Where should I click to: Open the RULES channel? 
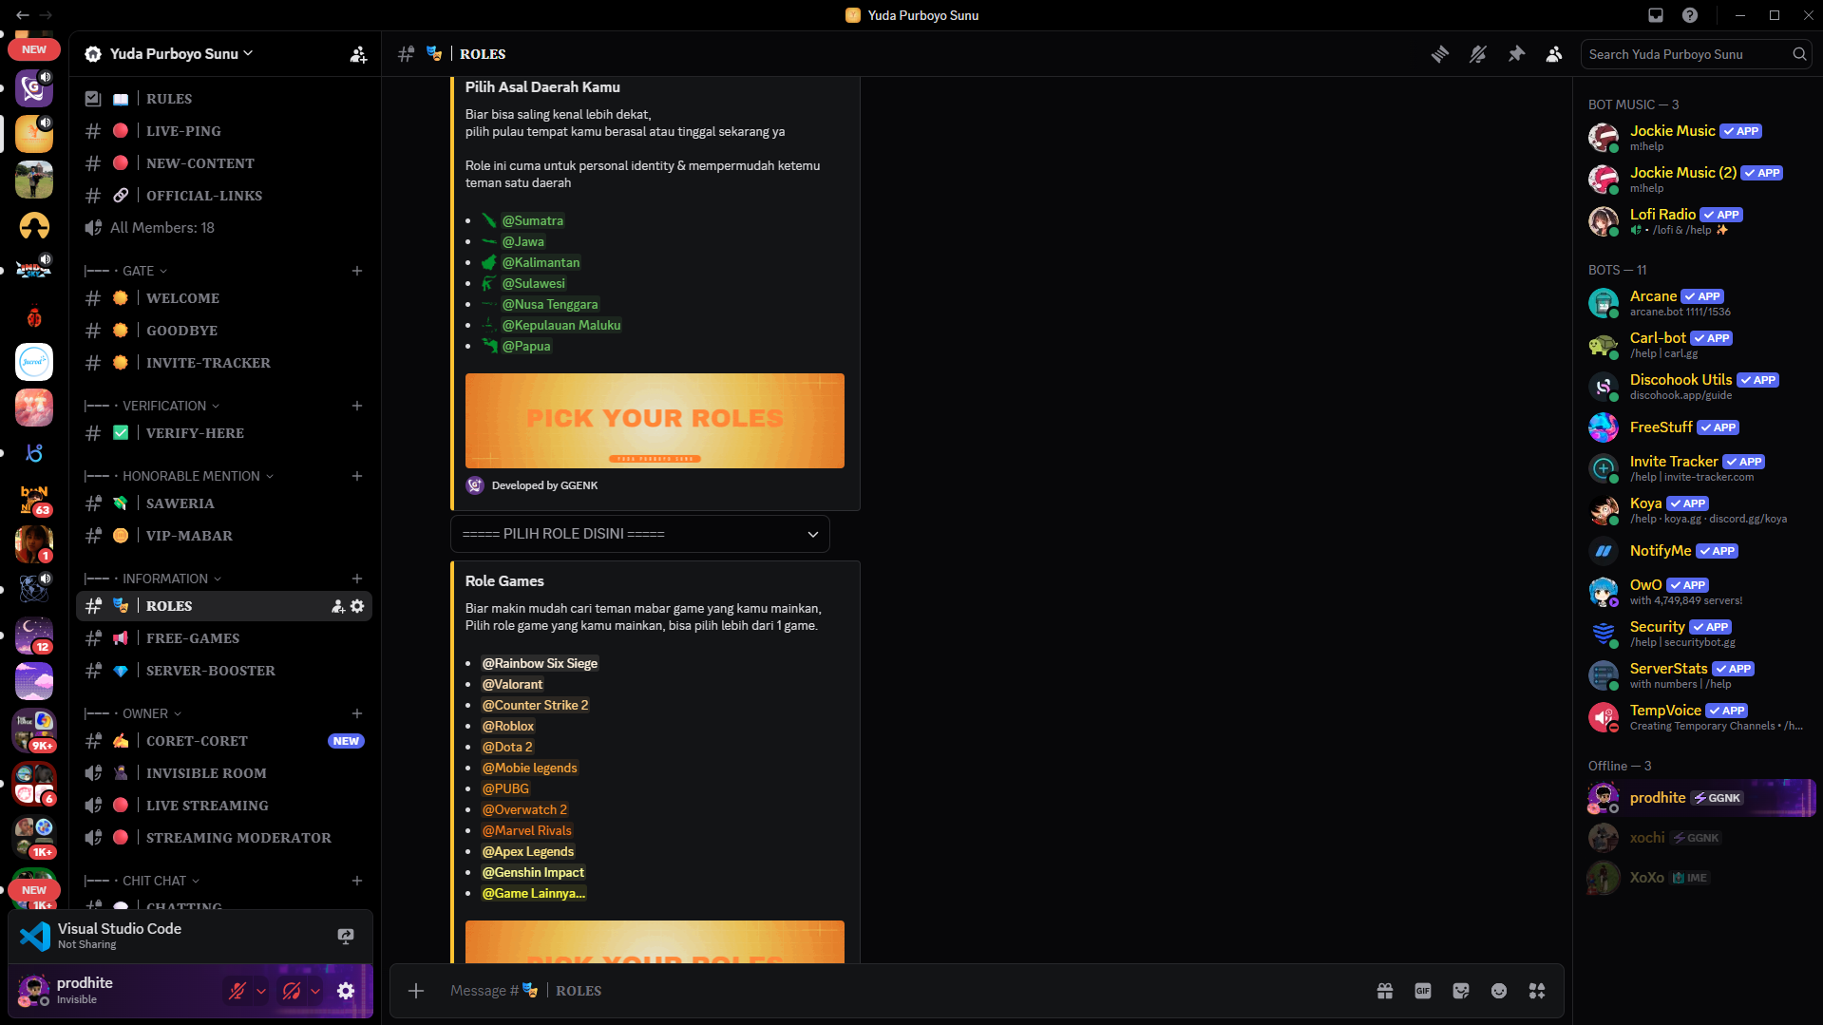click(224, 99)
